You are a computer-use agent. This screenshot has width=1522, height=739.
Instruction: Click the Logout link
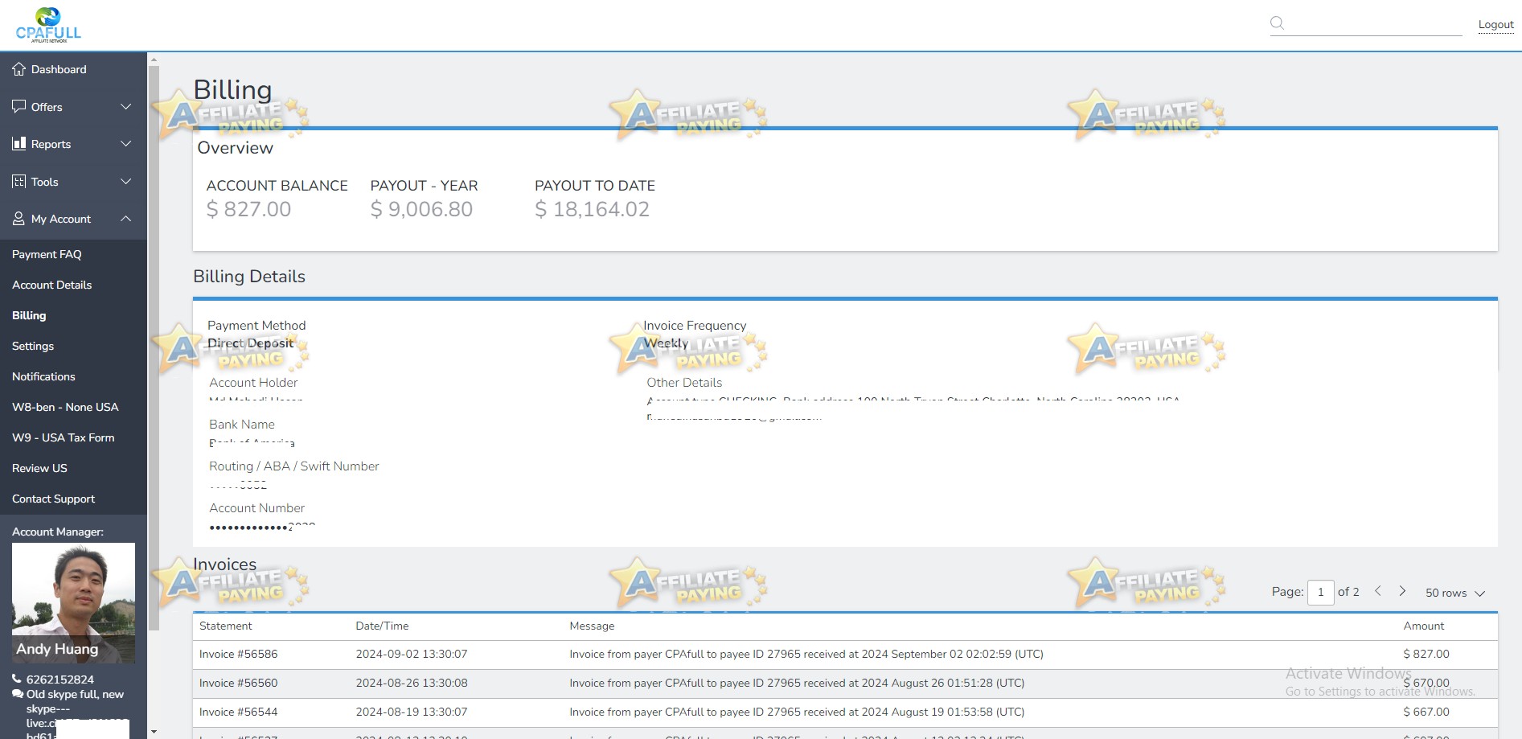click(1495, 24)
